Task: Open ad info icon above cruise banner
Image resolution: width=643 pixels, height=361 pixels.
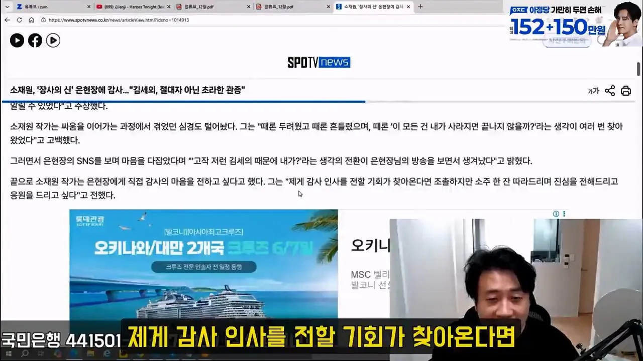Action: point(556,214)
